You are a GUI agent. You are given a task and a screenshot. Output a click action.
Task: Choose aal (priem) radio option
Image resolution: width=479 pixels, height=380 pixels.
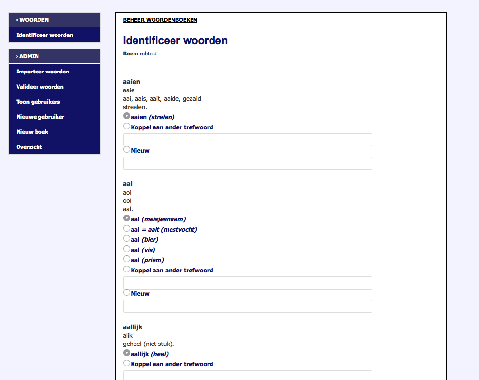pyautogui.click(x=127, y=259)
